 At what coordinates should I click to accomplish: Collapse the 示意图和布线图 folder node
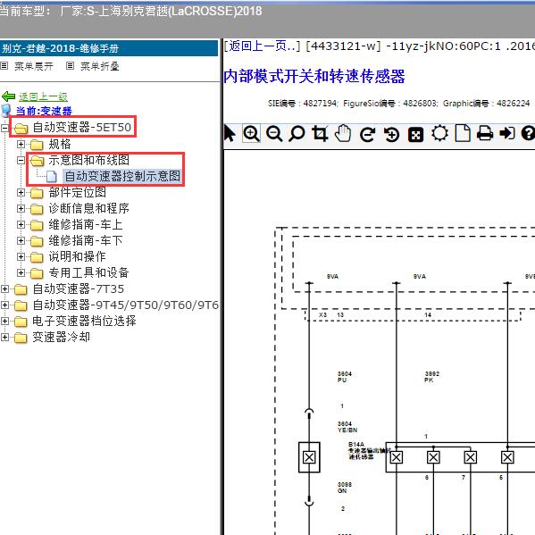click(x=21, y=160)
